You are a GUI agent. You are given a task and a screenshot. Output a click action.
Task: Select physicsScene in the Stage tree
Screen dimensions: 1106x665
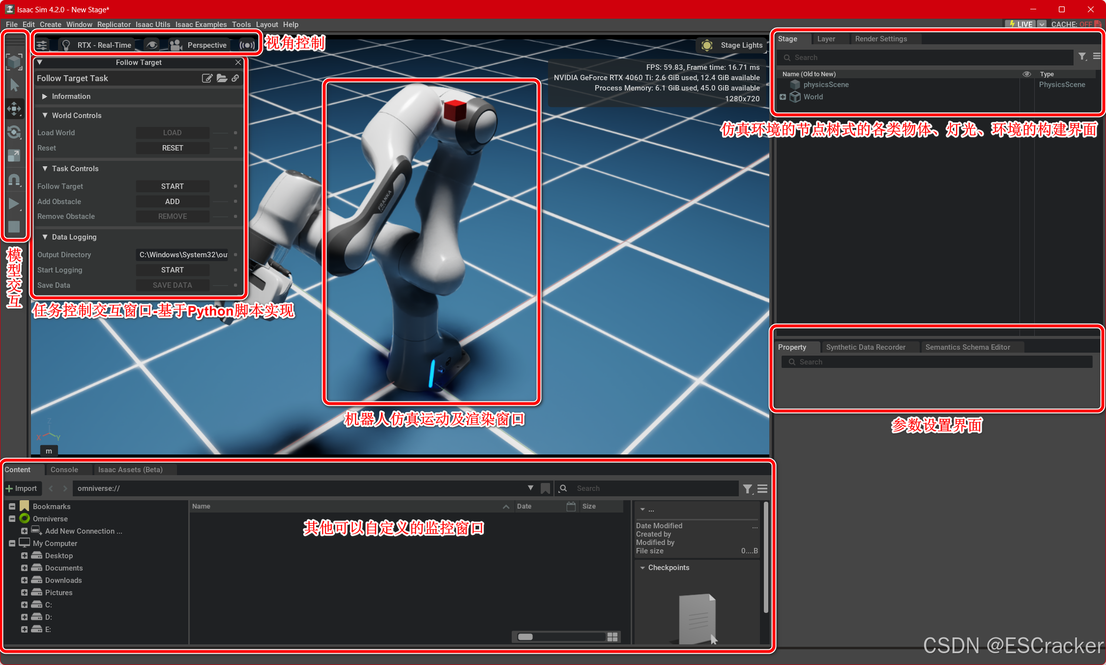click(x=826, y=85)
